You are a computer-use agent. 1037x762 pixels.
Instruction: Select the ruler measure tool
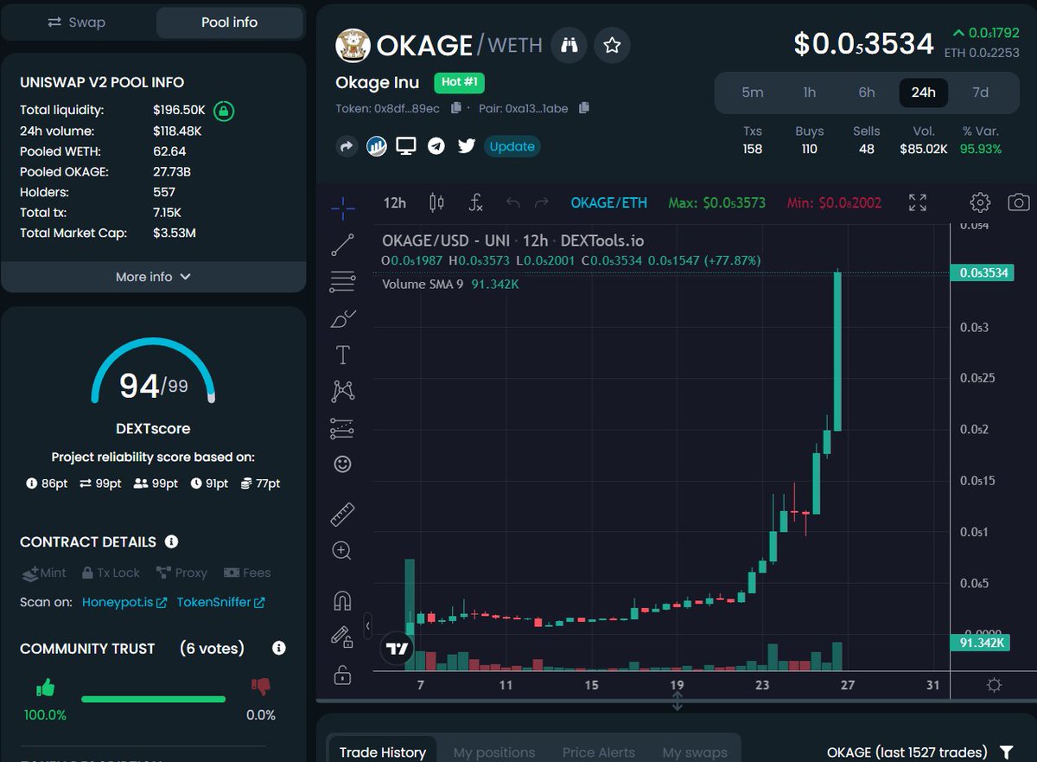point(342,515)
